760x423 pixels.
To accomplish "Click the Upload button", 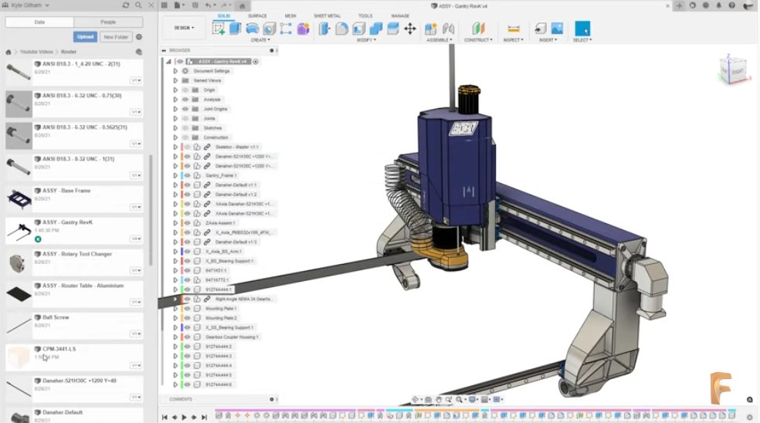I will (x=85, y=36).
